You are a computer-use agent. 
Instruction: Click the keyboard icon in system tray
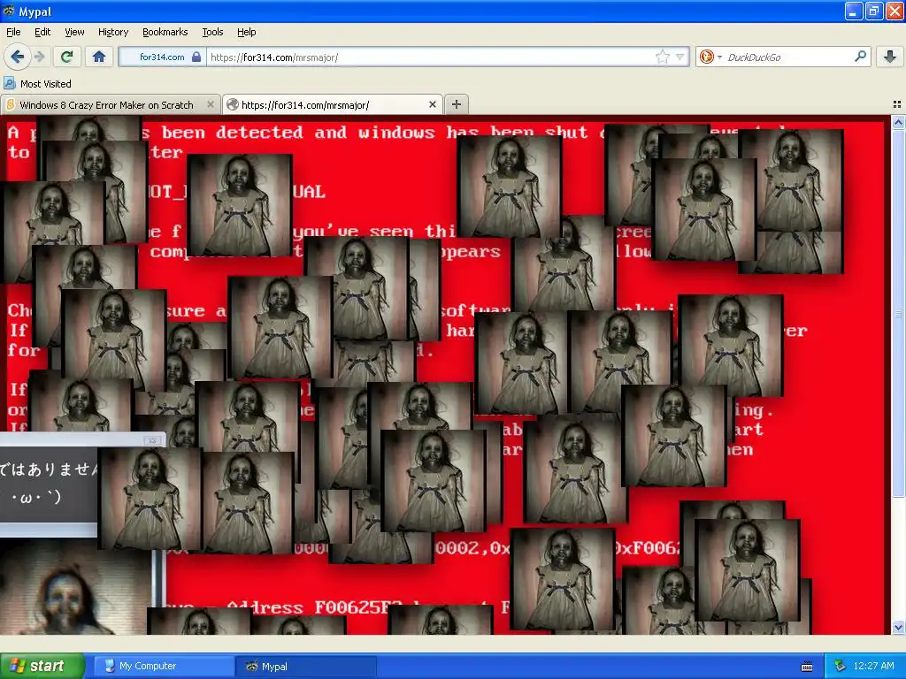(x=807, y=667)
